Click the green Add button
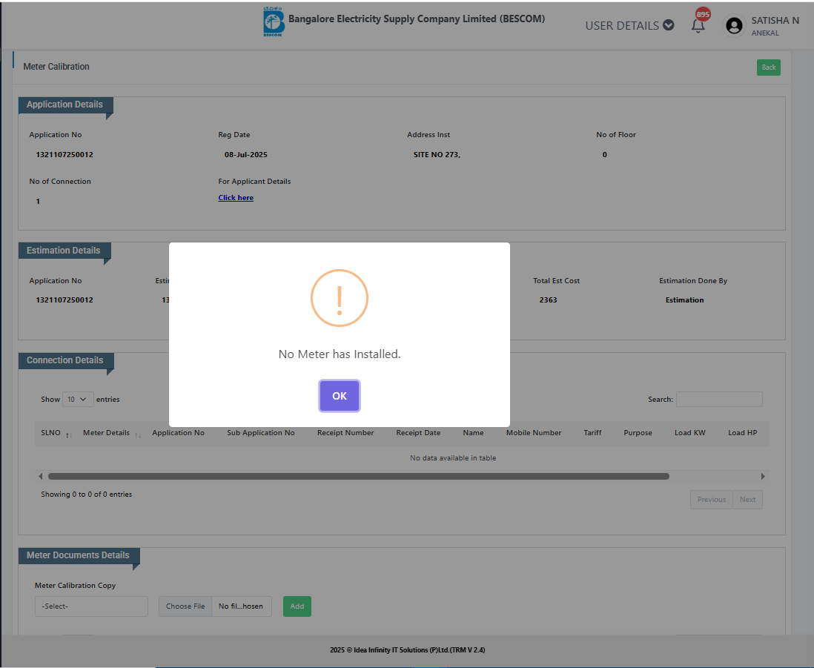 pos(297,606)
